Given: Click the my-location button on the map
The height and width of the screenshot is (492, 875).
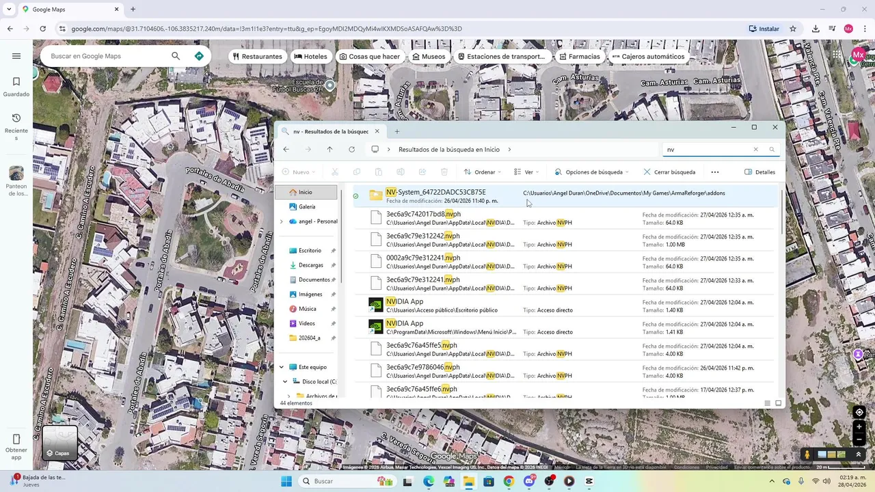Looking at the screenshot, I should click(859, 412).
